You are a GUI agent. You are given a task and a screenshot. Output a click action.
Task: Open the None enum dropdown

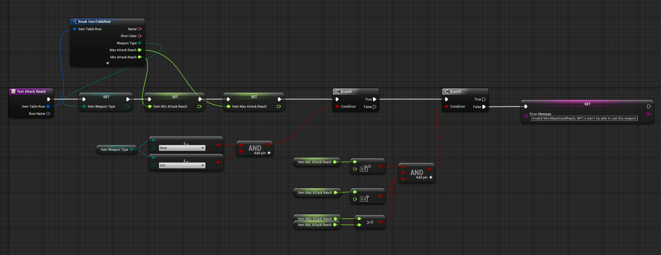(182, 148)
